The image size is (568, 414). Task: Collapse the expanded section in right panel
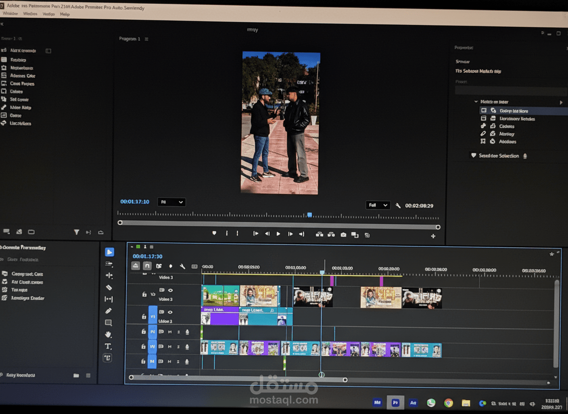click(x=476, y=102)
